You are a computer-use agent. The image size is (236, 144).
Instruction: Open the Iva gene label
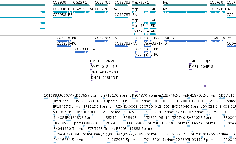pos(165,2)
